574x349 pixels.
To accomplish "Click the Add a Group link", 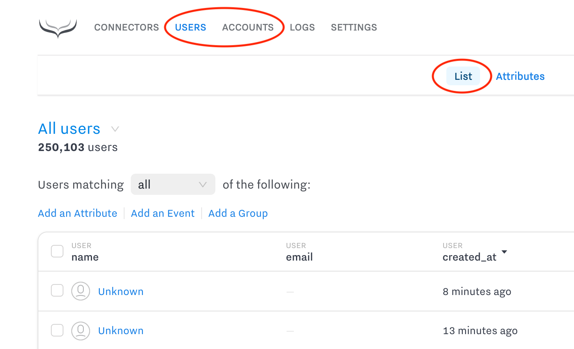I will (x=238, y=213).
